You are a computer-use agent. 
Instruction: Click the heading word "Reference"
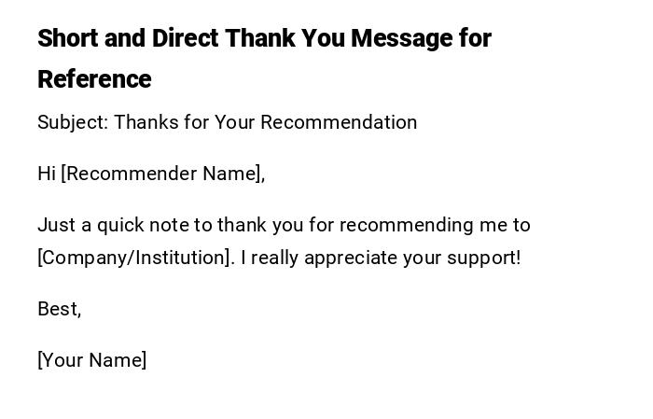(x=94, y=80)
